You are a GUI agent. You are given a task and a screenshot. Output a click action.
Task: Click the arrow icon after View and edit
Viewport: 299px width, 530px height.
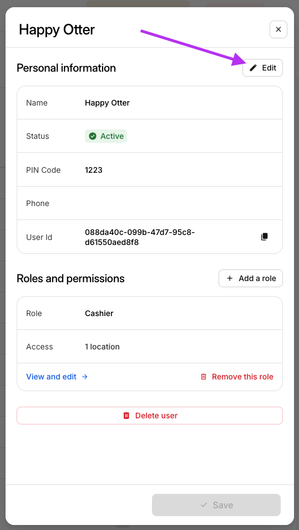pos(85,377)
